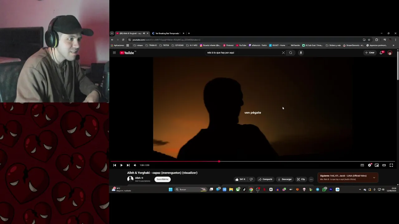Viewport: 399px width, 224px height.
Task: Seek on the red video progress bar
Action: pyautogui.click(x=253, y=161)
